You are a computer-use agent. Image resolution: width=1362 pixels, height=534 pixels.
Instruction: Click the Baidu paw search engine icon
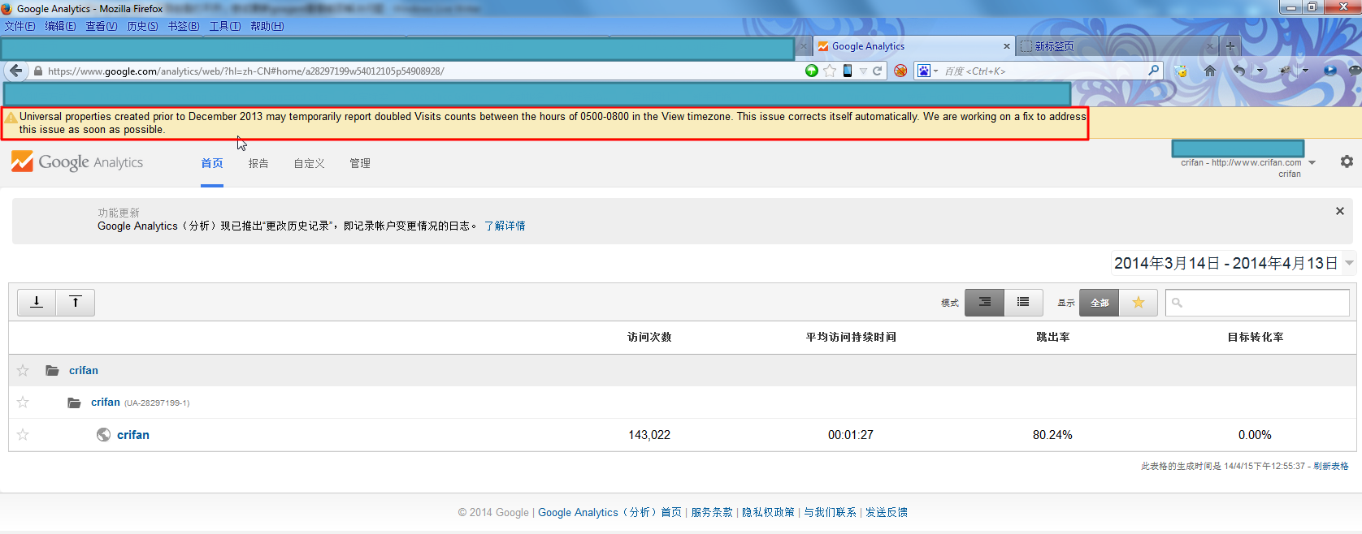click(924, 71)
